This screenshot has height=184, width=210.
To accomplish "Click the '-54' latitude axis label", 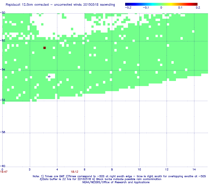I will pyautogui.click(x=3, y=69).
